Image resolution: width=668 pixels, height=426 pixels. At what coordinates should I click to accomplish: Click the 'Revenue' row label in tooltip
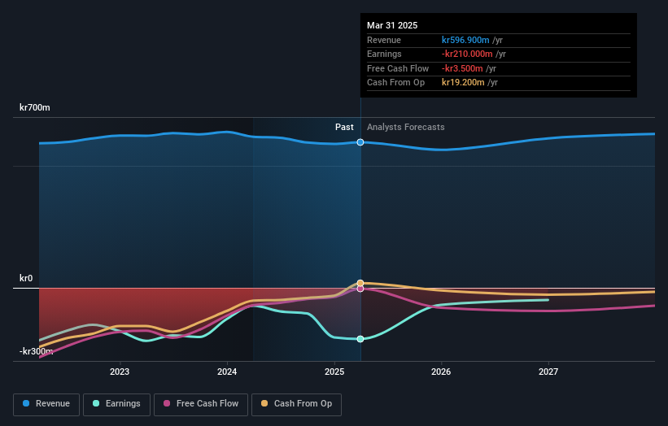pos(384,40)
